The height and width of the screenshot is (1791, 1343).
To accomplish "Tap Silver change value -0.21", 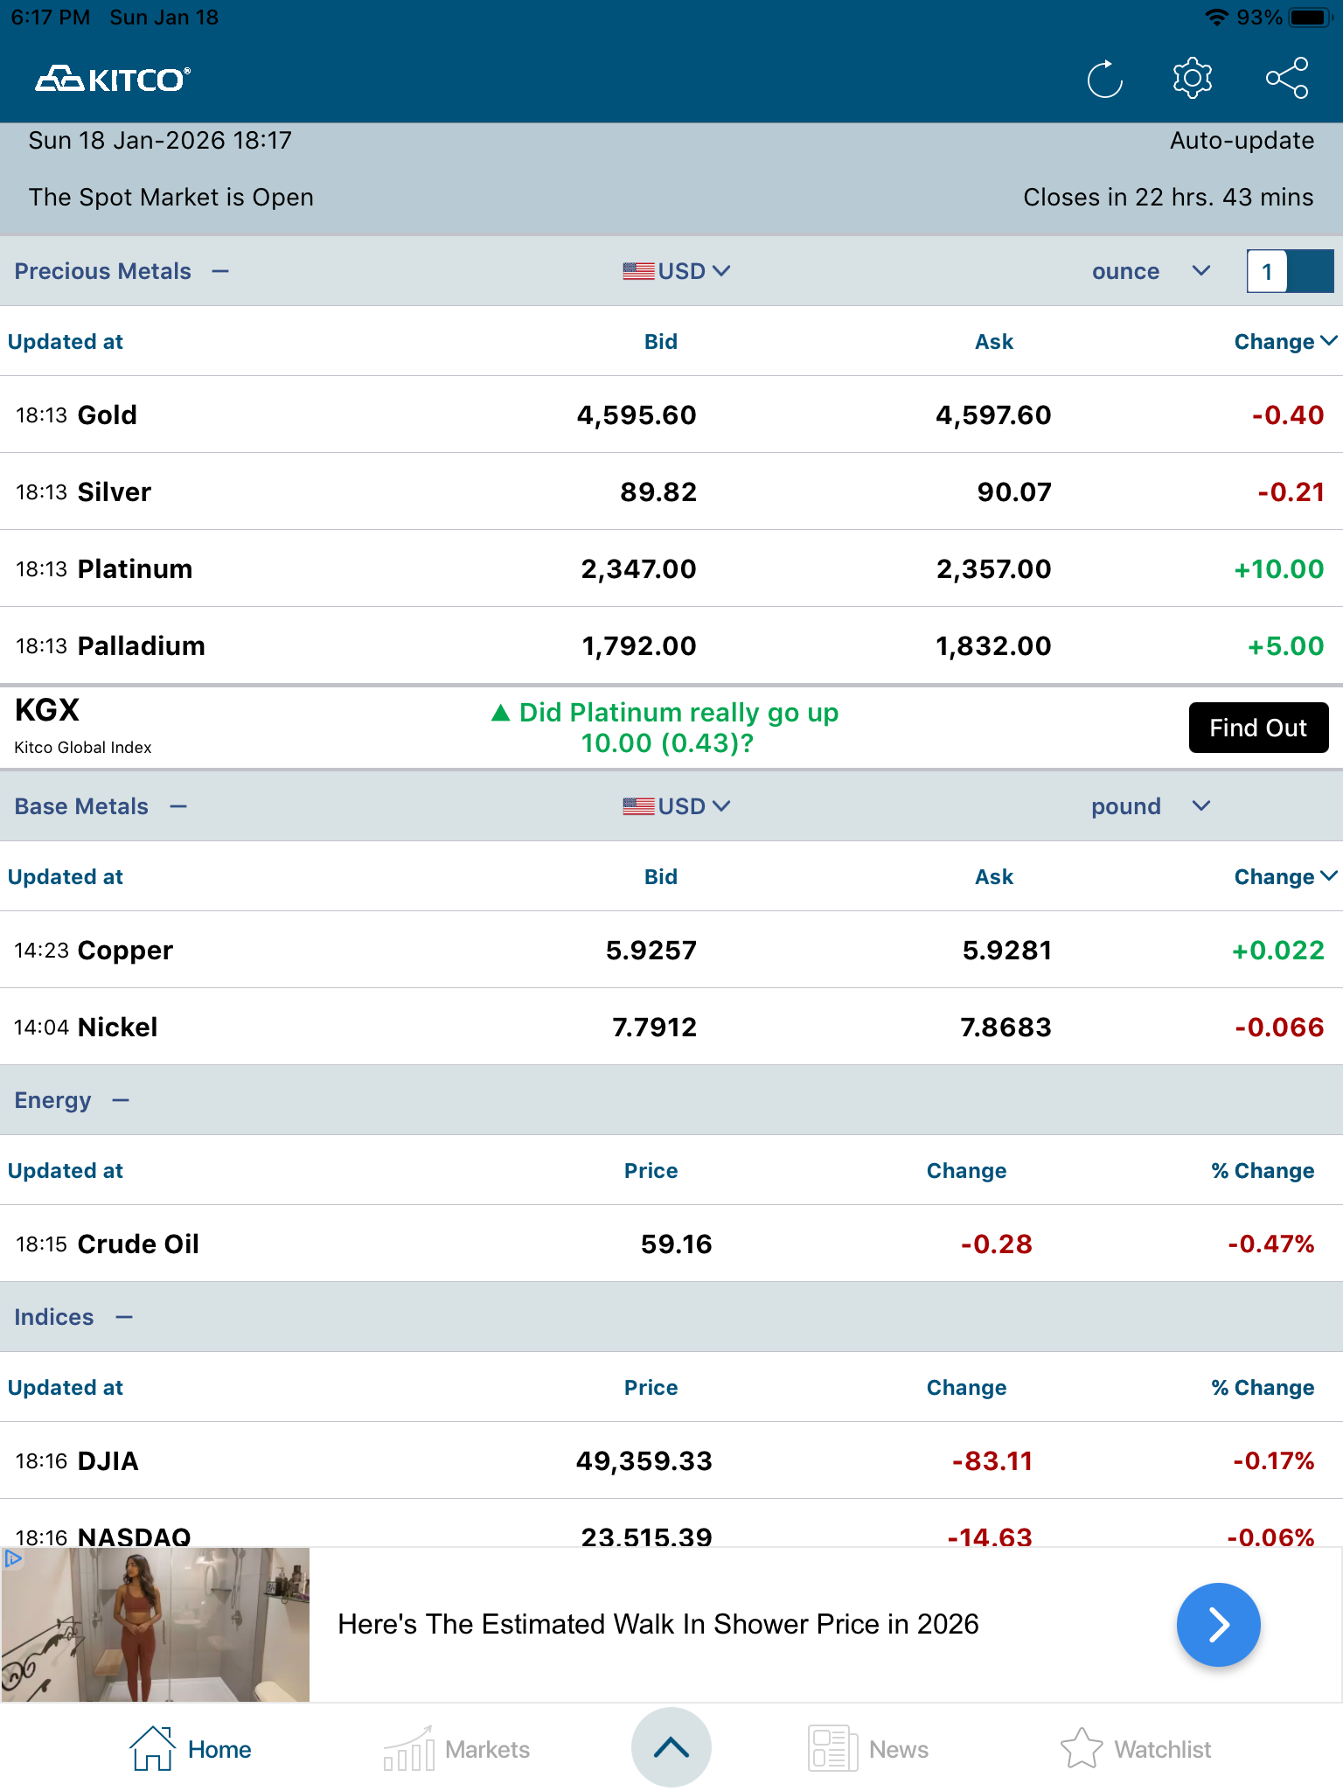I will click(1291, 491).
